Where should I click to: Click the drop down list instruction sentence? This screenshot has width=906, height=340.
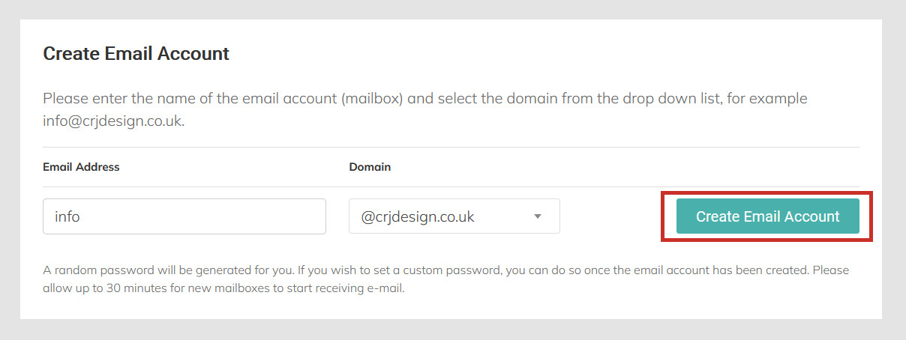[x=425, y=109]
